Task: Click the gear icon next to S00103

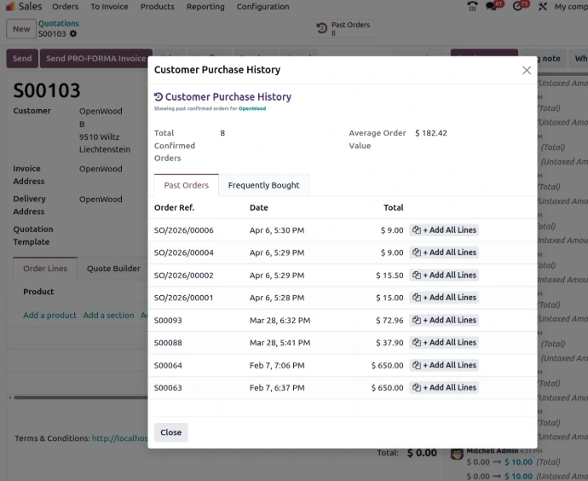Action: 73,34
